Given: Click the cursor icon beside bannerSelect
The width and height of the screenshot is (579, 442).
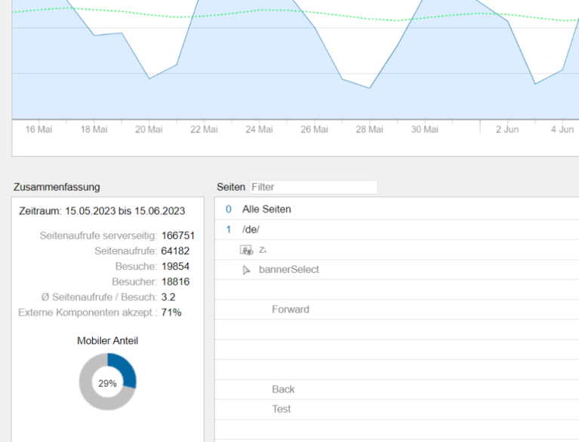Looking at the screenshot, I should coord(246,270).
